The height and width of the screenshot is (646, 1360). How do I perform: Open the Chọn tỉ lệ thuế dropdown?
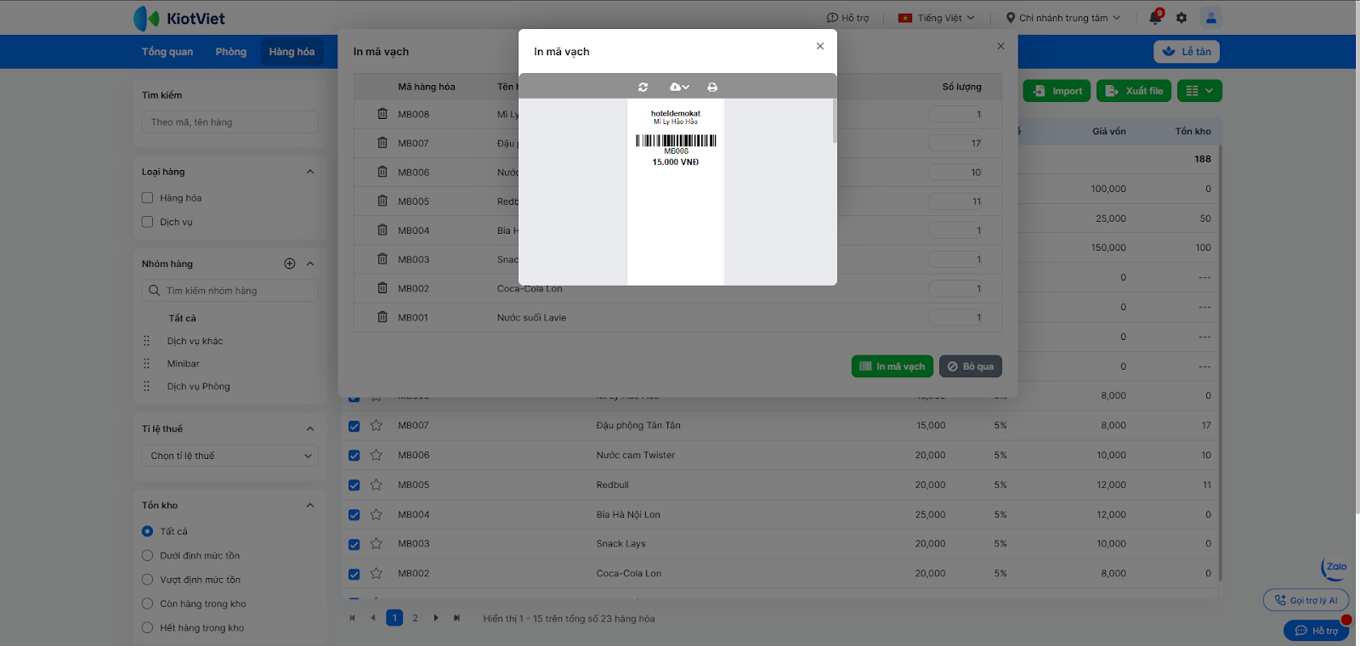tap(230, 456)
